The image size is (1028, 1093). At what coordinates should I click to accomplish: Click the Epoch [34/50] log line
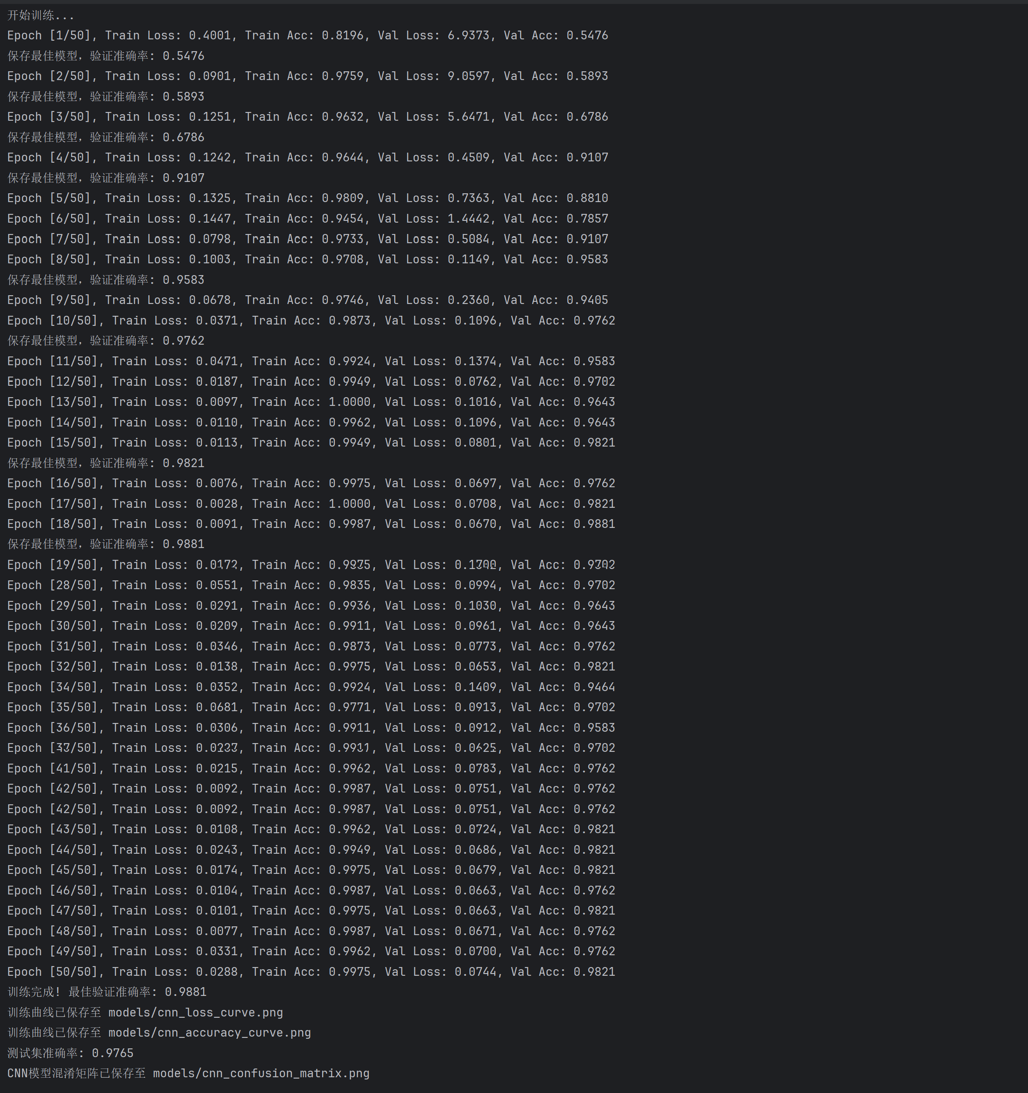311,687
